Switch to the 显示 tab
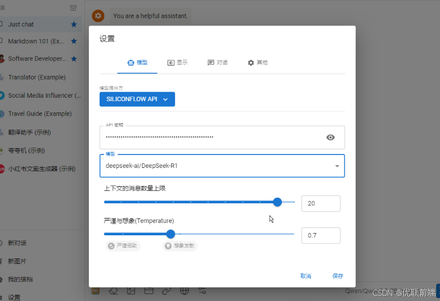The image size is (440, 301). pos(177,63)
